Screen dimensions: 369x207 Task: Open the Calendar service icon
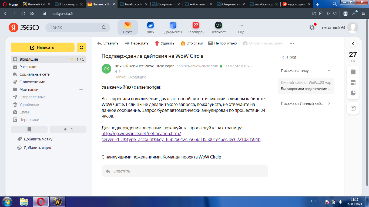(196, 27)
